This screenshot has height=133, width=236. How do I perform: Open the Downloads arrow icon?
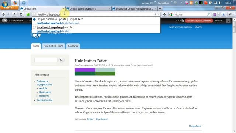(164, 14)
